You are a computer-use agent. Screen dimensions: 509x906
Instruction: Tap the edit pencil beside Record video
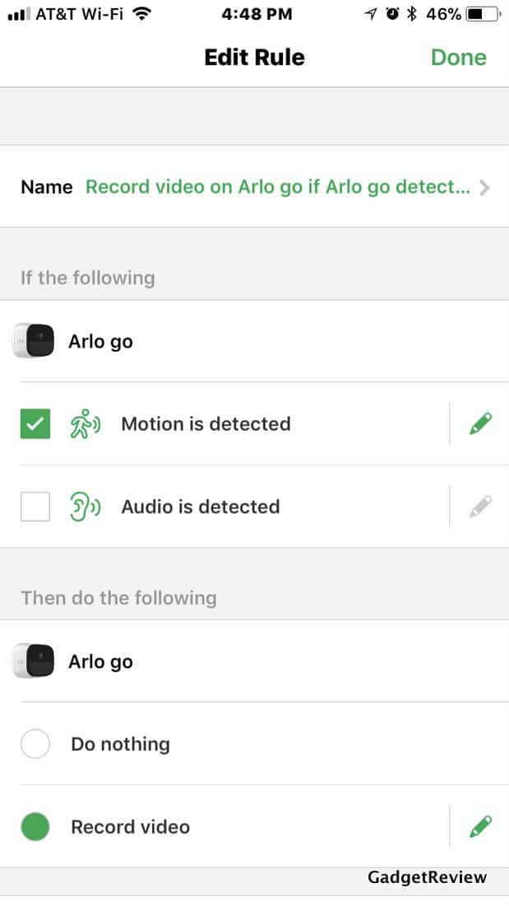tap(480, 826)
